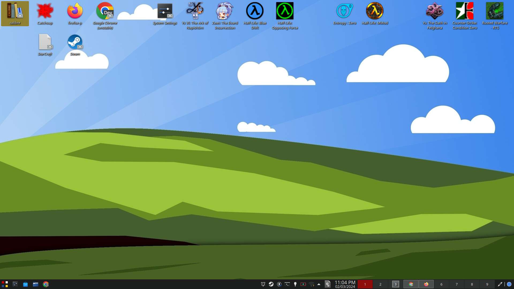Launch the Entropy : Zero shortcut

[345, 14]
